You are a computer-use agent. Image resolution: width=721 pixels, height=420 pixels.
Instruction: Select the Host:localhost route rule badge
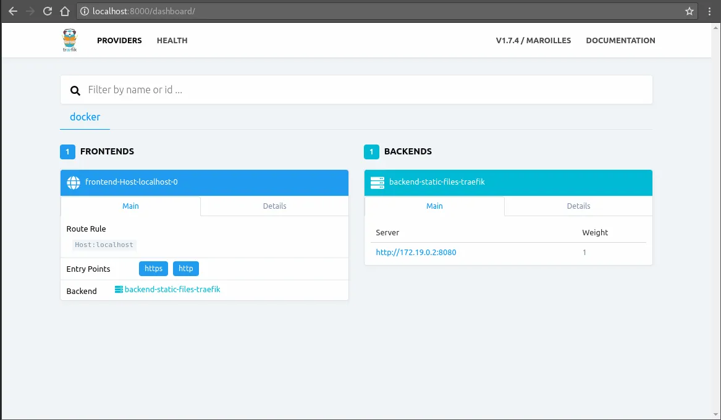pos(104,245)
